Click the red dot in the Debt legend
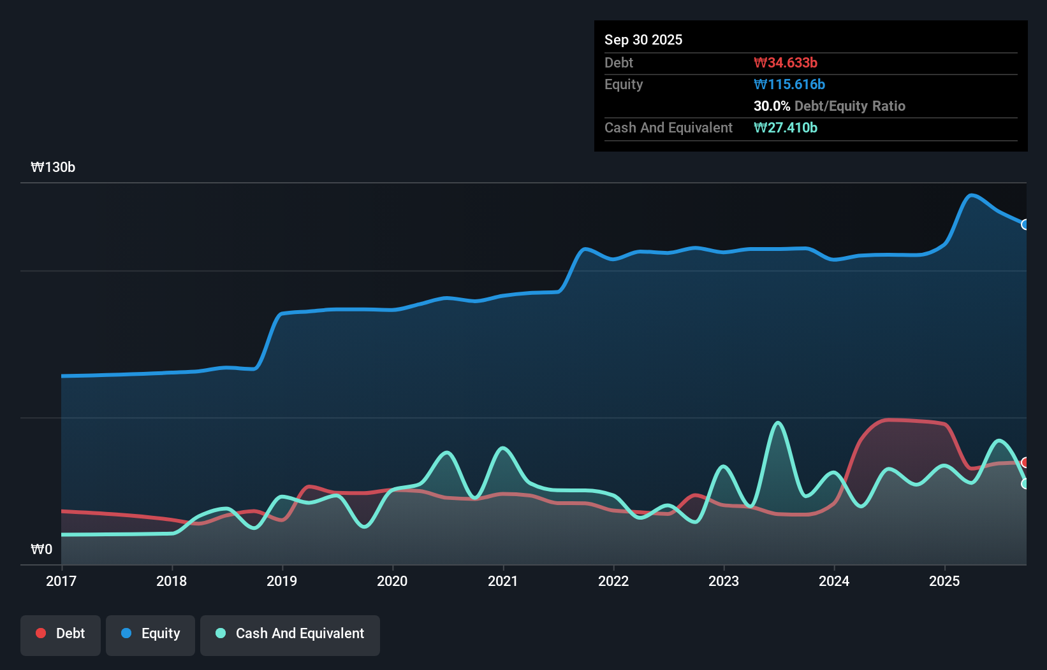Screen dimensions: 1047x670 click(40, 633)
